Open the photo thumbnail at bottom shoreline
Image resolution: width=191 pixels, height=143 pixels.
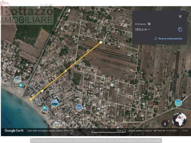[56, 125]
